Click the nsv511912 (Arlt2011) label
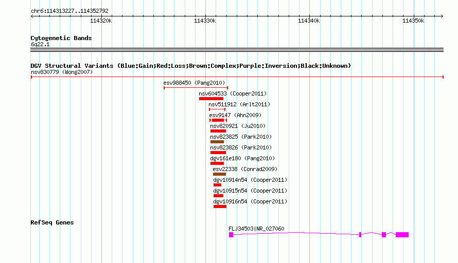Viewport: 458px width, 263px height. 239,104
